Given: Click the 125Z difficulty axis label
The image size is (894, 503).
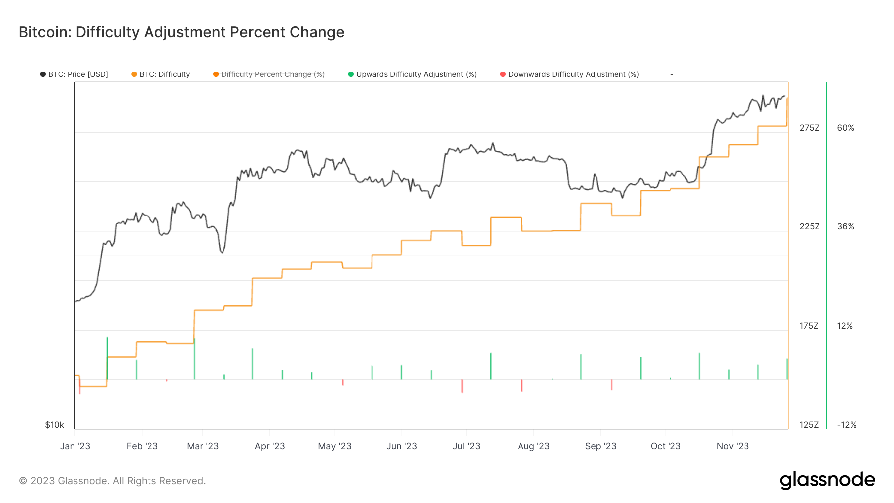Looking at the screenshot, I should 809,425.
